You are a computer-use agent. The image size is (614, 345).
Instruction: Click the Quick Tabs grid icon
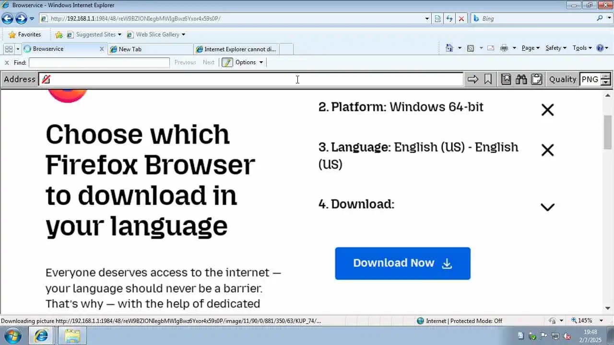tap(9, 49)
